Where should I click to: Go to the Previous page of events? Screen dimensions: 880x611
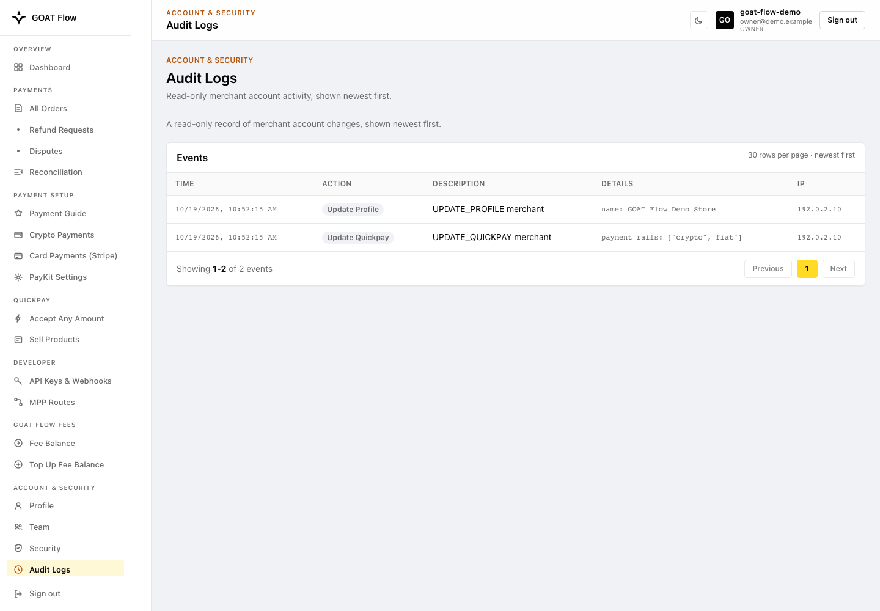(768, 269)
